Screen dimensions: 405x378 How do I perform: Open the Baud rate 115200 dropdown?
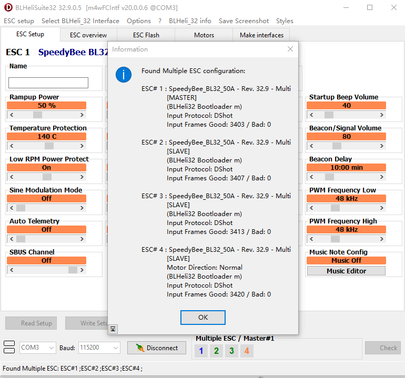tap(99, 348)
